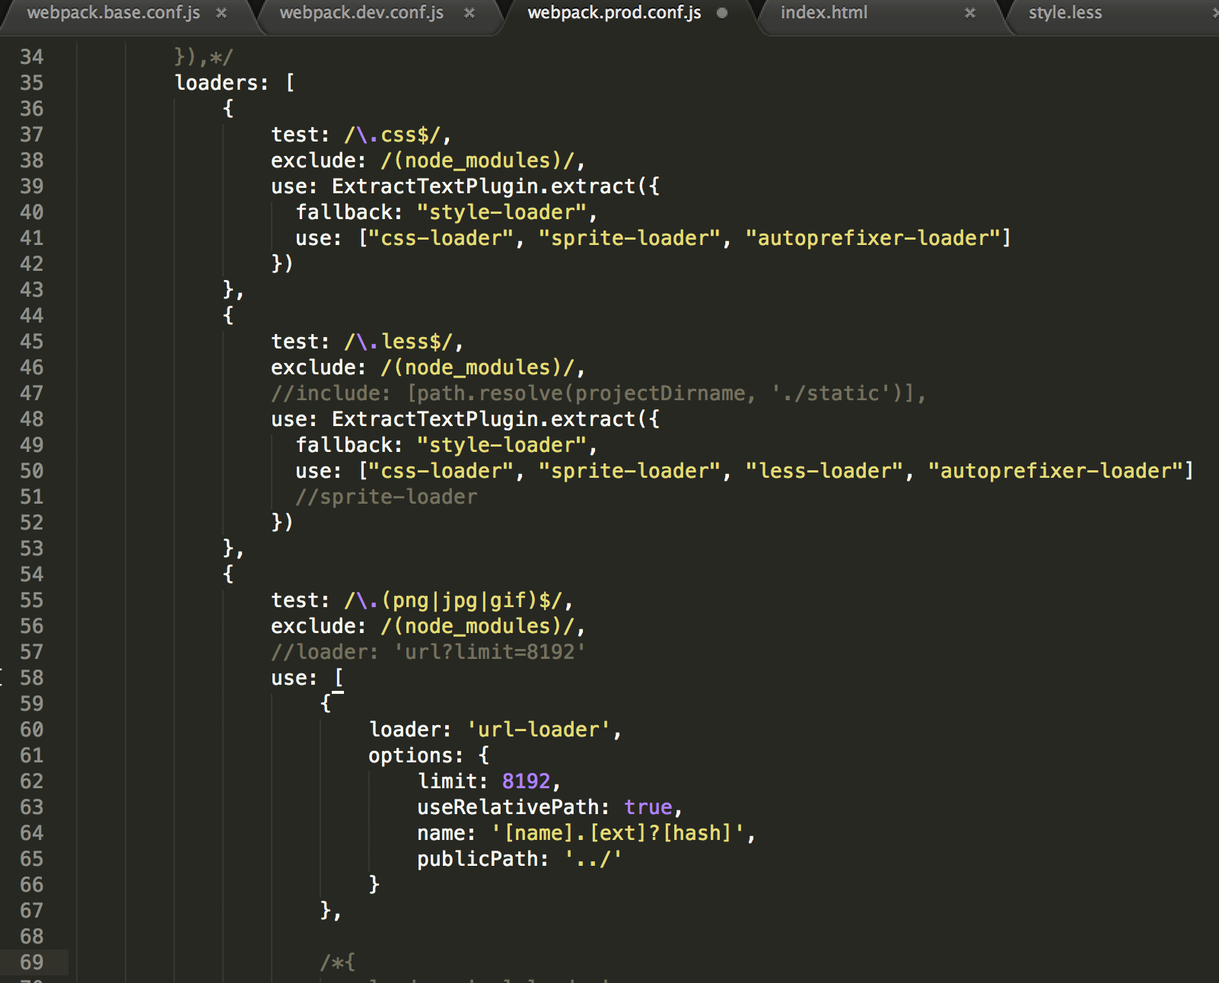Click the "options: {" text
Image resolution: width=1219 pixels, height=983 pixels.
pos(429,756)
